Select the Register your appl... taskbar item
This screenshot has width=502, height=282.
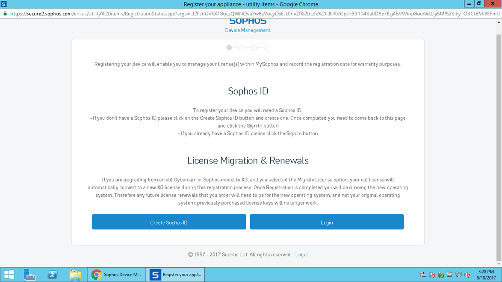pos(175,275)
